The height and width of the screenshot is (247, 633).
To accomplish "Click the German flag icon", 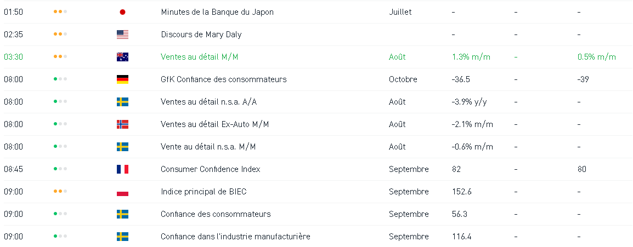I will pyautogui.click(x=122, y=79).
